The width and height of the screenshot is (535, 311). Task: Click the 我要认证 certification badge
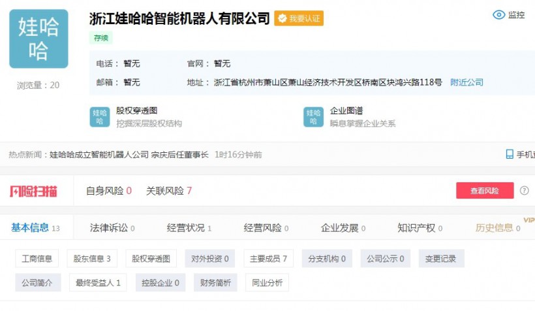(x=299, y=18)
